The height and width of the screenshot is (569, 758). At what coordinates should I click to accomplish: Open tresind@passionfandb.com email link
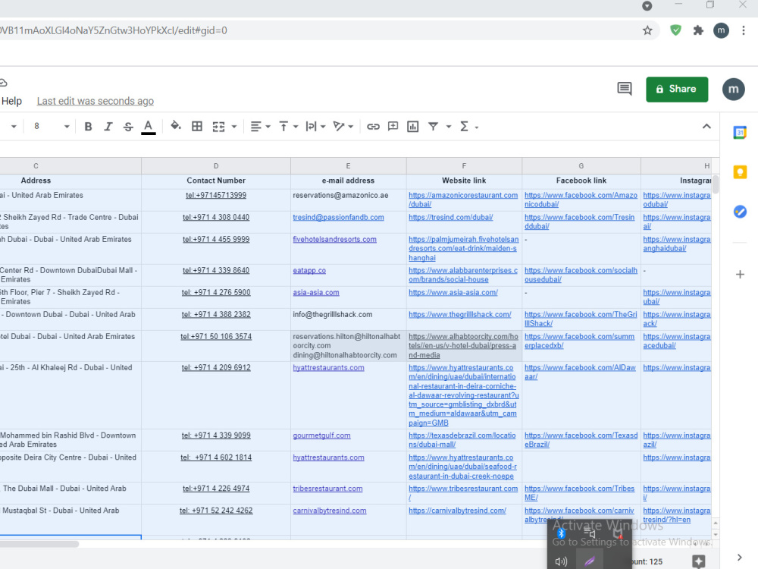338,217
